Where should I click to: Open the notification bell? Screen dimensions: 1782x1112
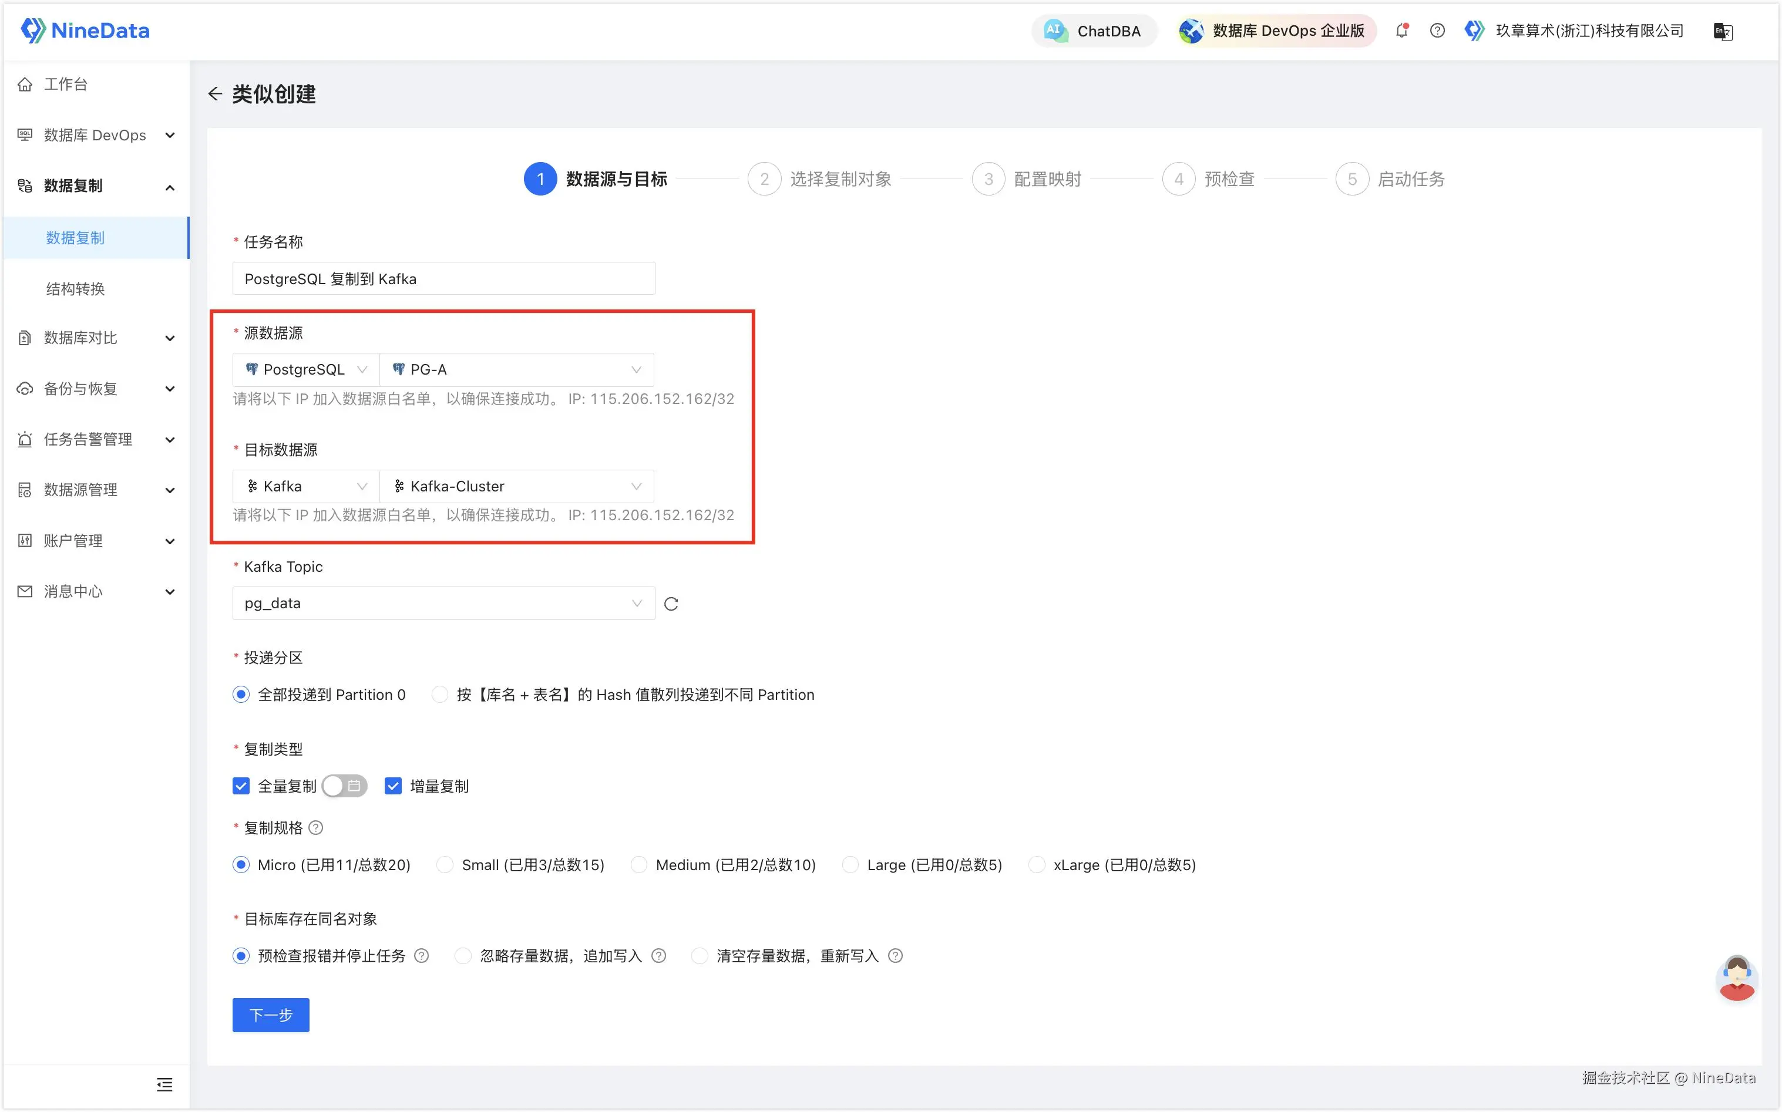(x=1401, y=31)
